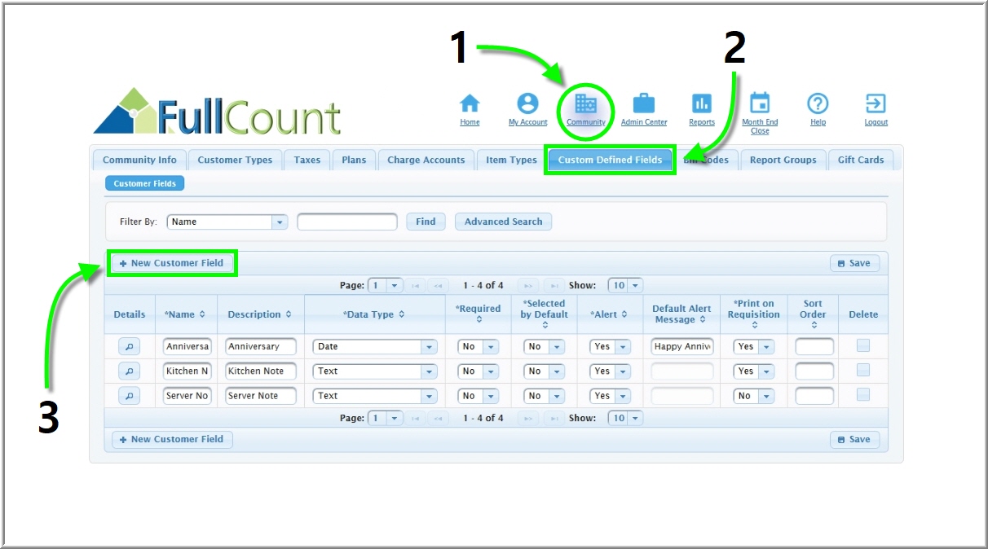This screenshot has height=549, width=988.
Task: Open Admin Center briefcase icon
Action: coord(643,104)
